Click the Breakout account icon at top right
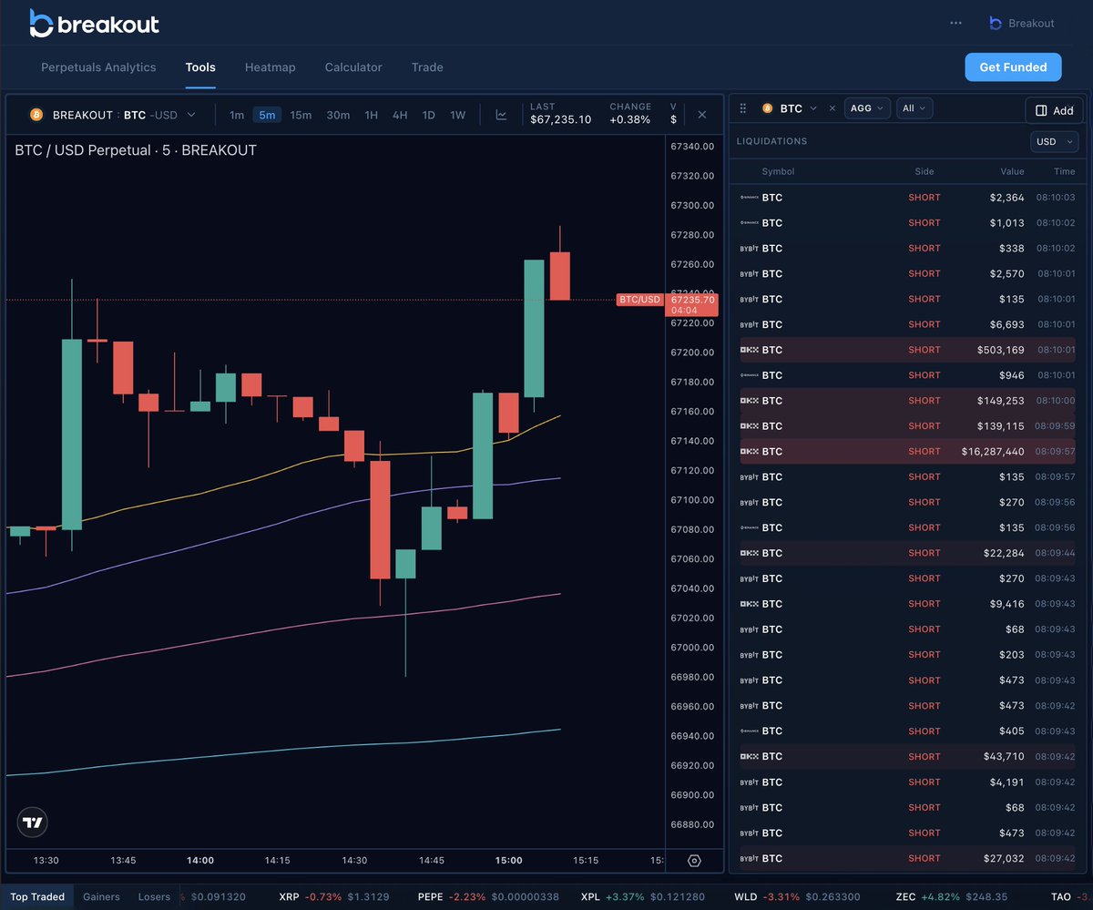The width and height of the screenshot is (1093, 910). click(x=996, y=24)
